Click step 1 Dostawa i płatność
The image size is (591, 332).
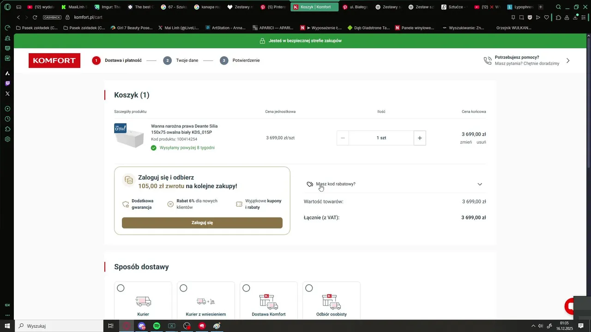[117, 60]
